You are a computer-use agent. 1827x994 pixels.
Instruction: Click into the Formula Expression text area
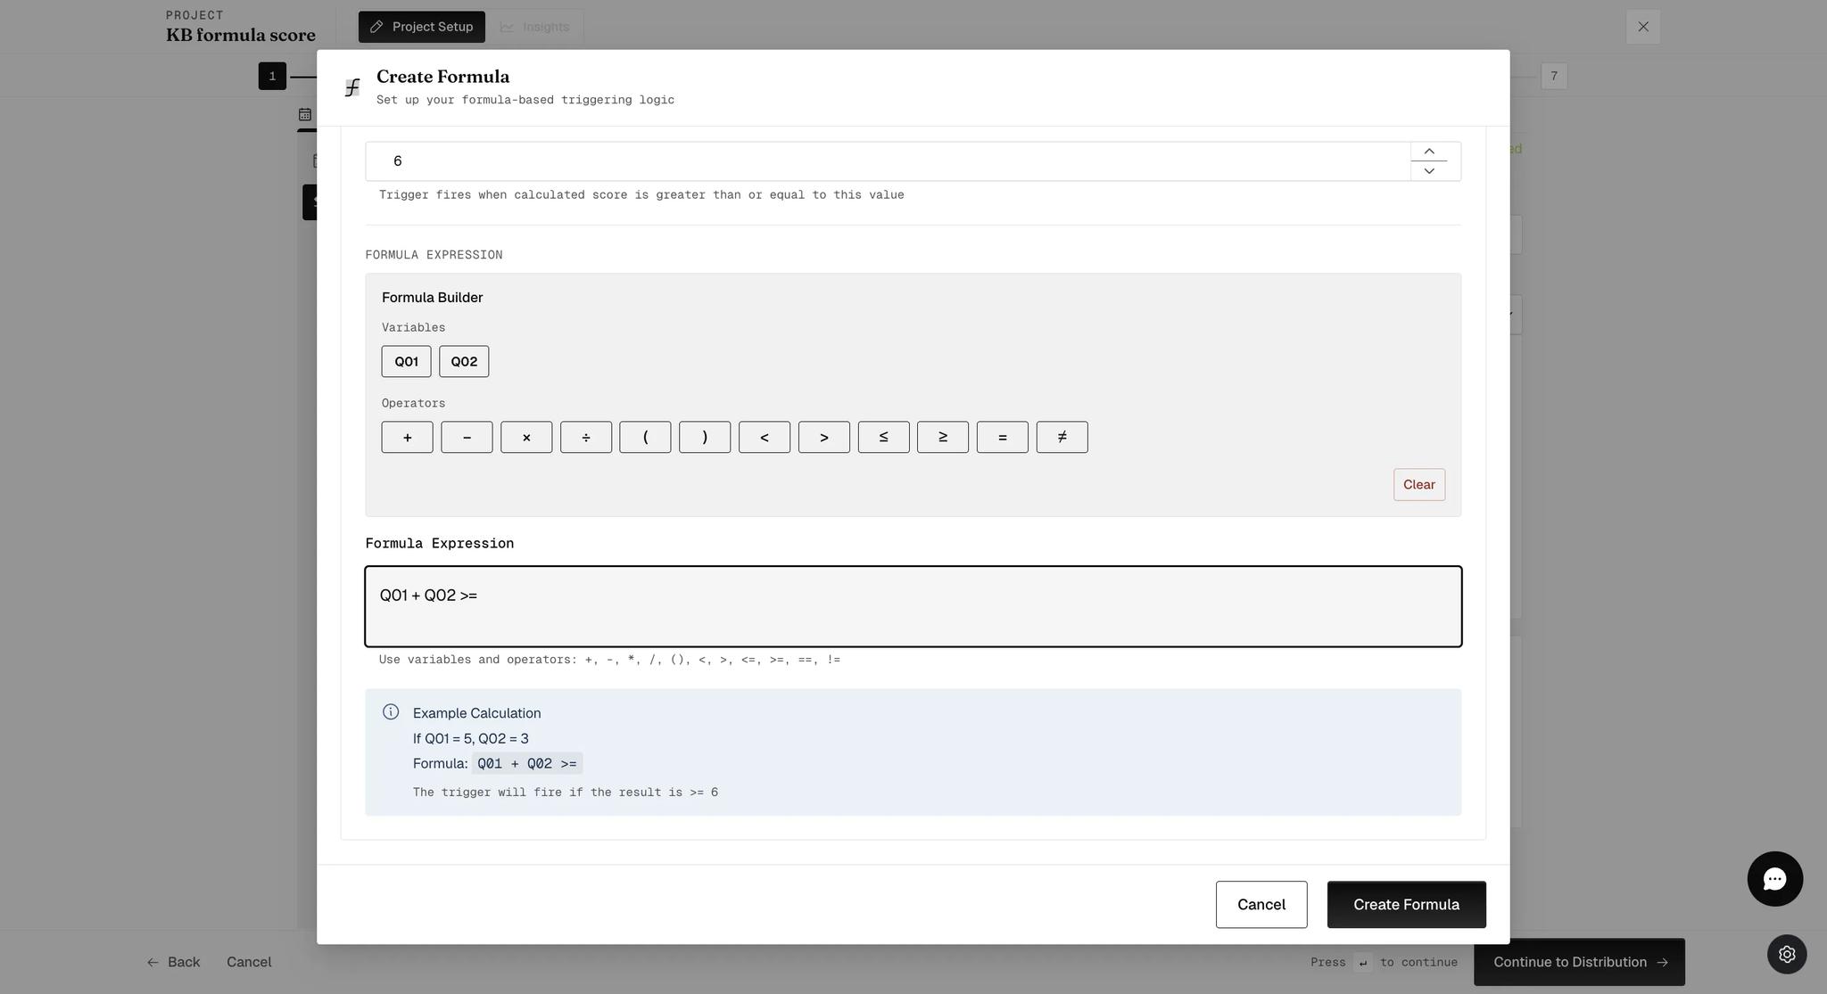[x=913, y=606]
